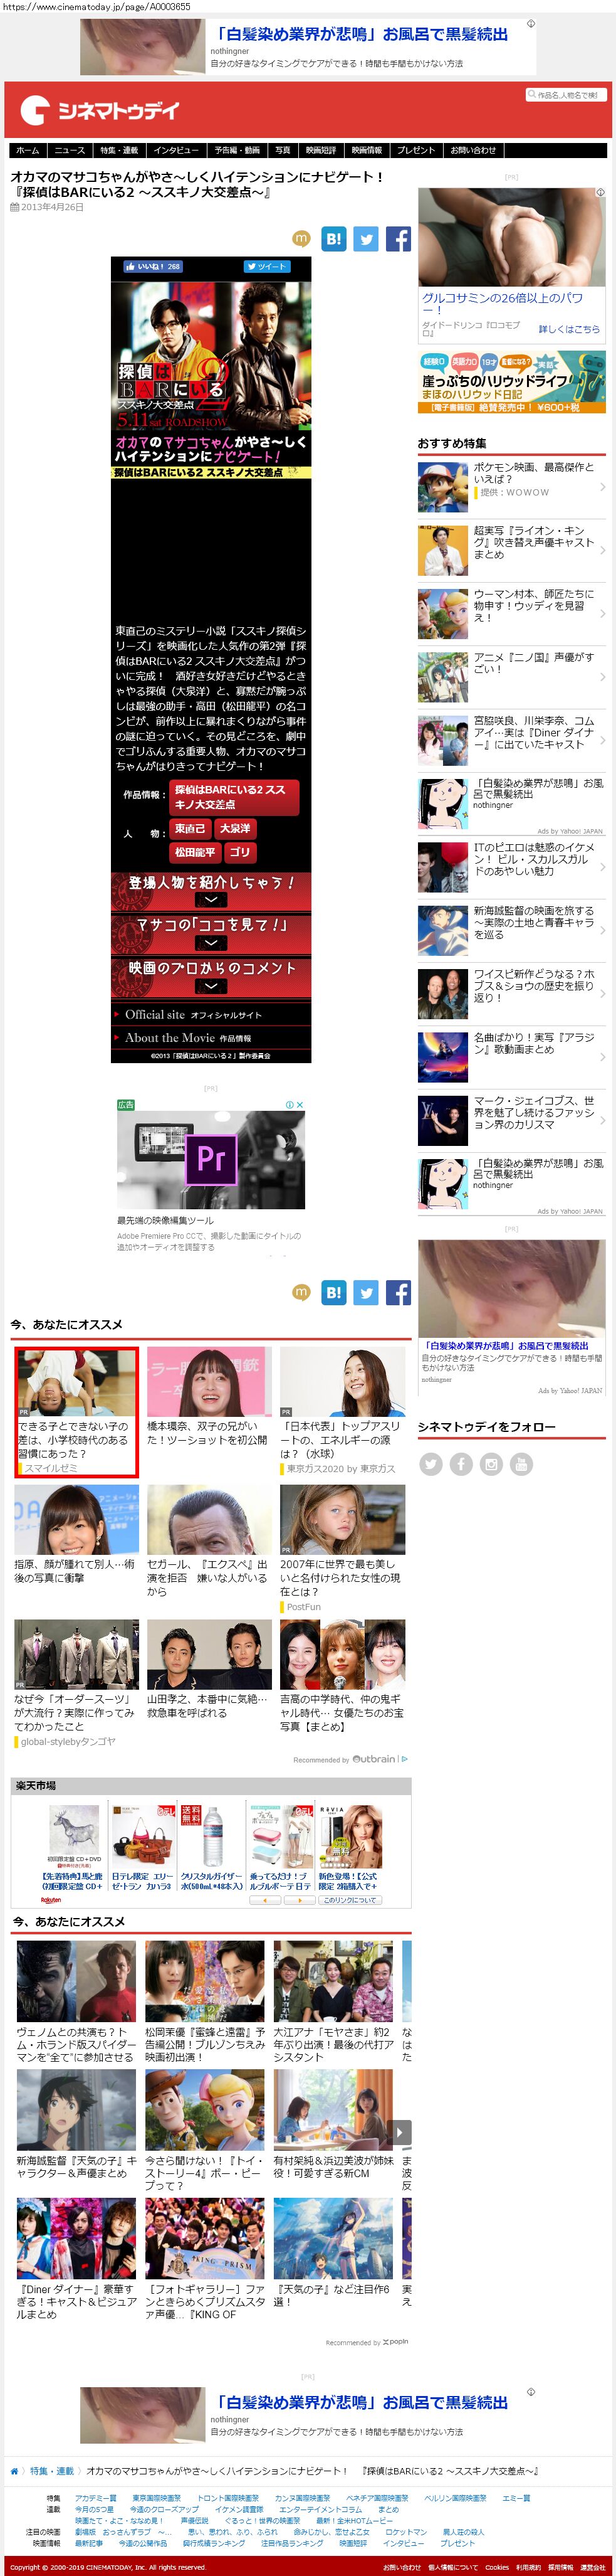Open the ニュース menu item
Screen dimensions: 616x2576
click(69, 150)
